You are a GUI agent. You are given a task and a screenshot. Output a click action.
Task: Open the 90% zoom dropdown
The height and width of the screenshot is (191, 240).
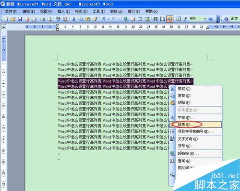click(205, 19)
